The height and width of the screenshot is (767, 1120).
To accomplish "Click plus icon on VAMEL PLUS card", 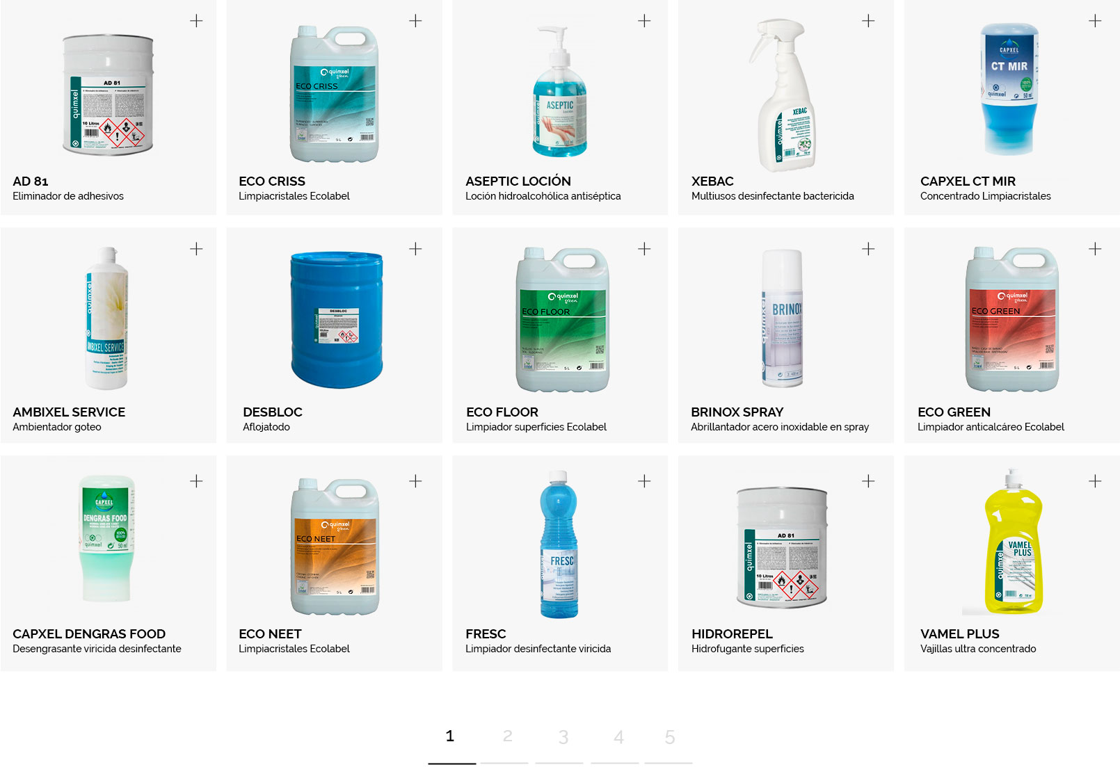I will pos(1095,481).
